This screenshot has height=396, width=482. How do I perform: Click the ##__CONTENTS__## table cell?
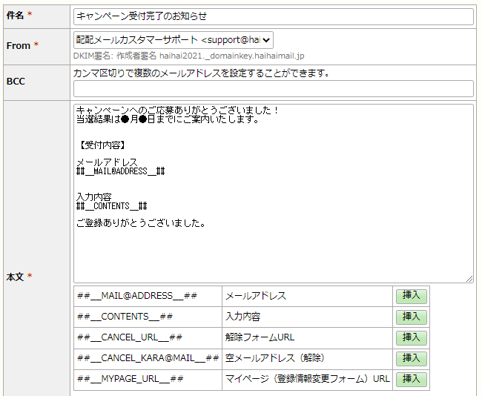click(x=148, y=317)
